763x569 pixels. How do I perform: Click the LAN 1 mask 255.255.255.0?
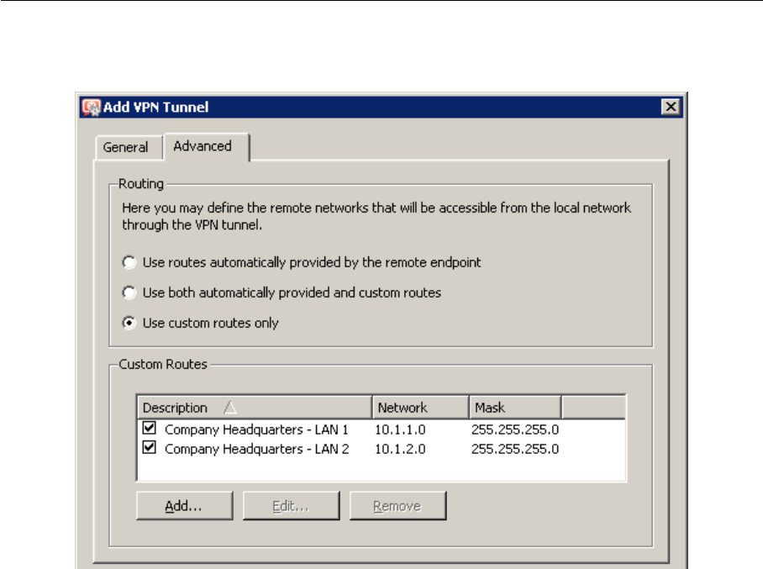tap(515, 429)
